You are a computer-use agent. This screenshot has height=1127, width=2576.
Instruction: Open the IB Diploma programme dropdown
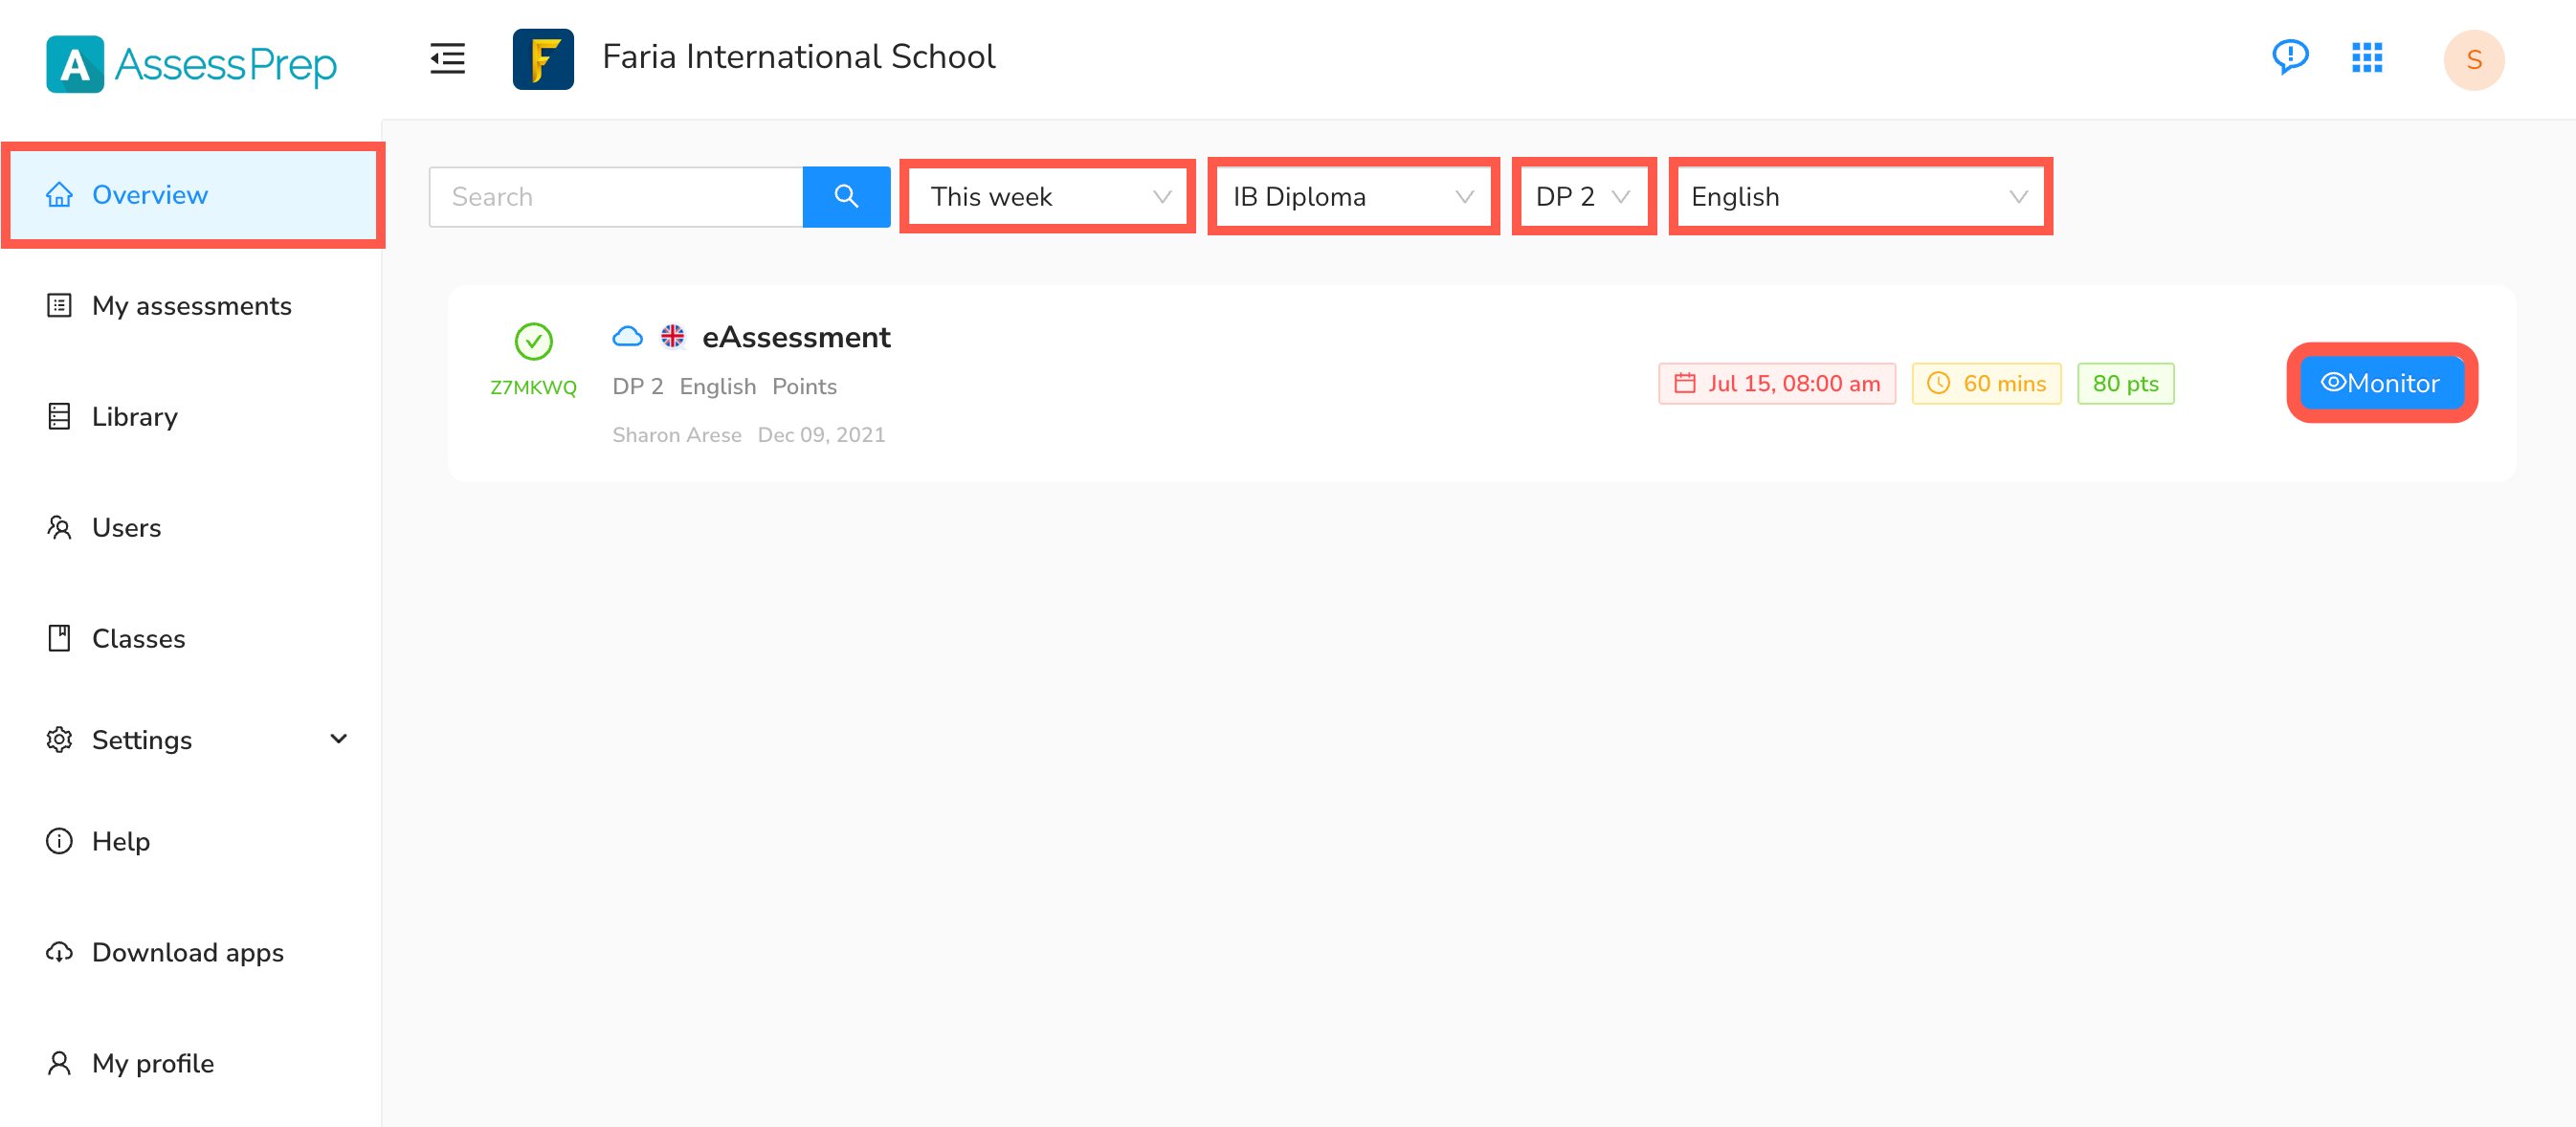pyautogui.click(x=1352, y=197)
